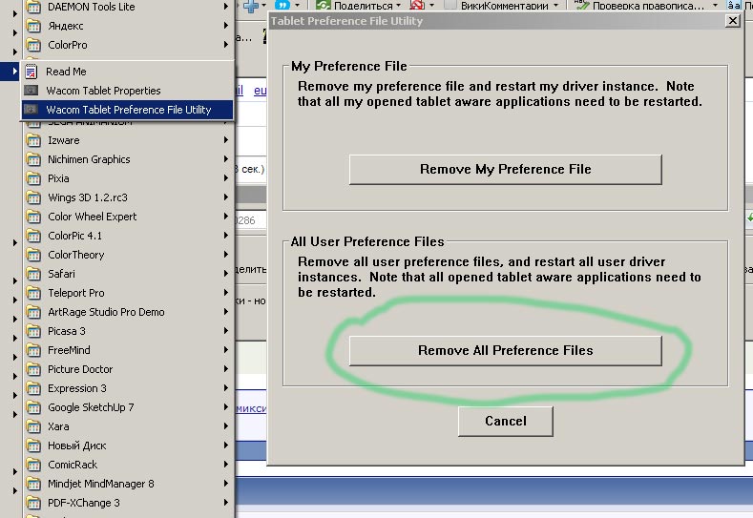
Task: Open the Picasa 3 program group
Action: pyautogui.click(x=128, y=331)
